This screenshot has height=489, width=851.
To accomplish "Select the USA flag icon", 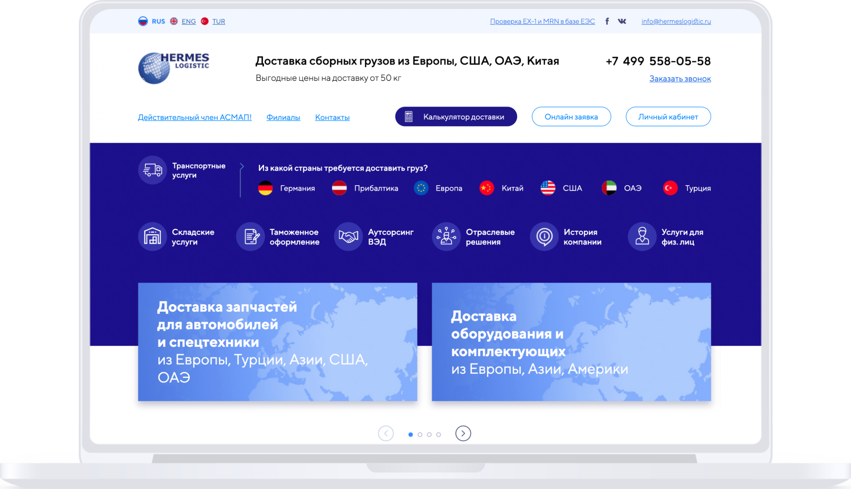I will pos(548,188).
